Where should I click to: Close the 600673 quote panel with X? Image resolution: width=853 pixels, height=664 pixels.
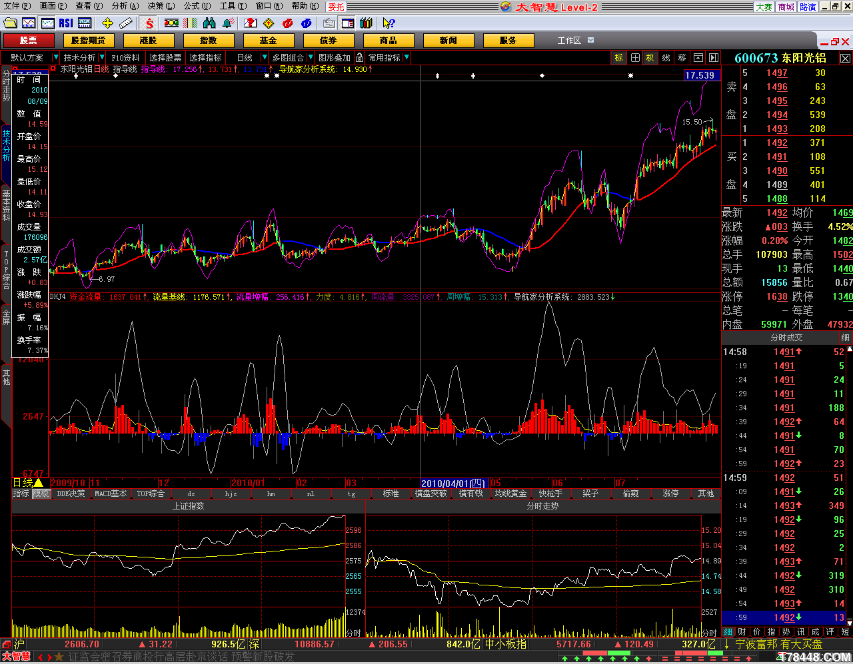click(x=845, y=59)
